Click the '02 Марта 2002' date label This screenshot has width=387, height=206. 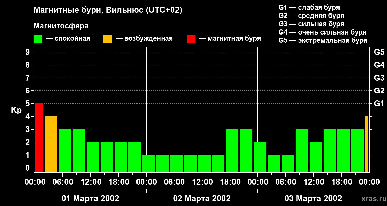pos(202,199)
